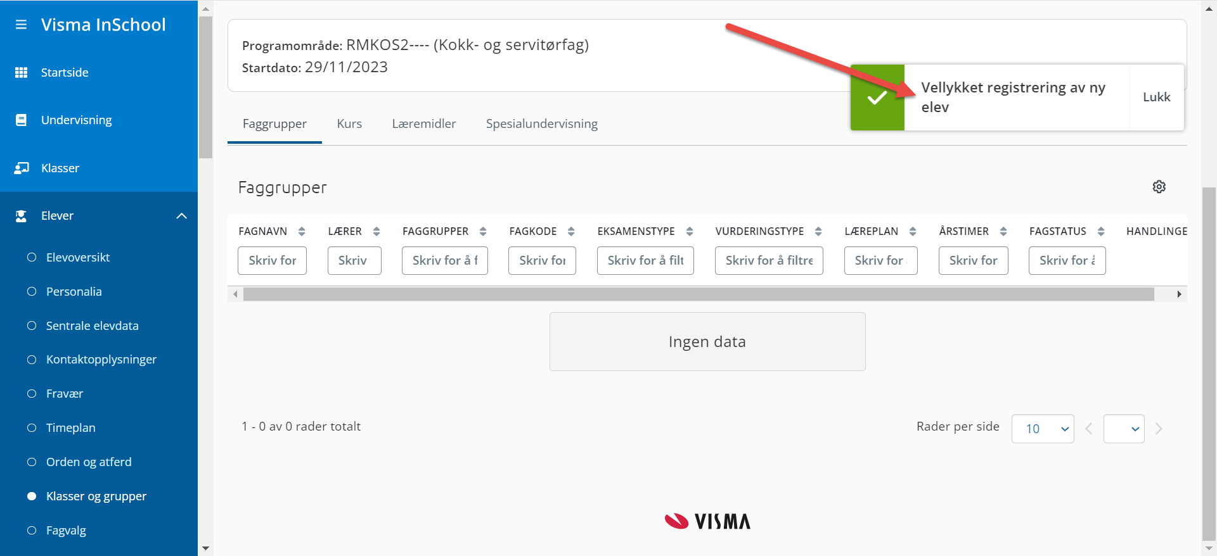The image size is (1217, 556).
Task: Click the green success checkmark icon
Action: [877, 98]
